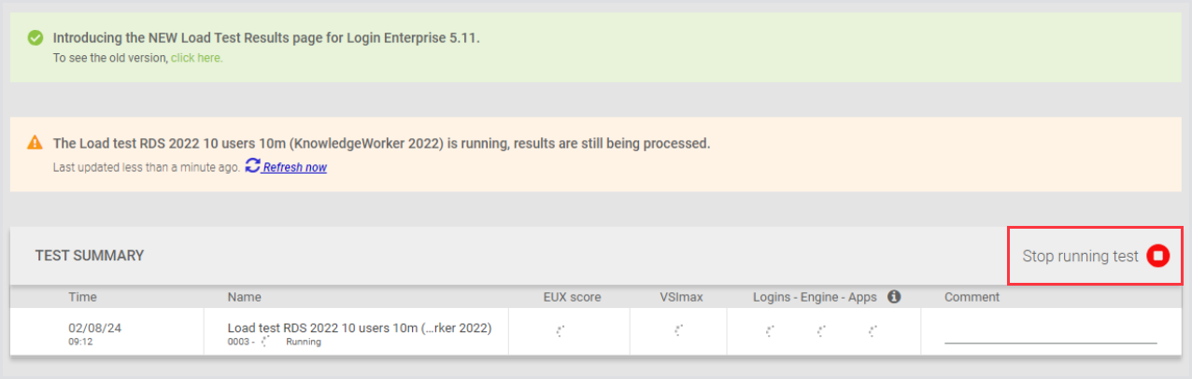Viewport: 1192px width, 379px height.
Task: Focus the Comment input field
Action: (1050, 332)
